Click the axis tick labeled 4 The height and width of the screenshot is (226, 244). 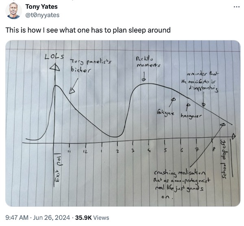(149, 151)
